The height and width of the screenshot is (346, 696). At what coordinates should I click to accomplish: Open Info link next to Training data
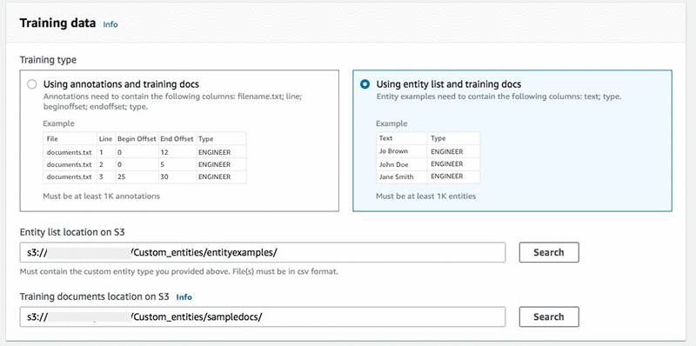click(110, 24)
